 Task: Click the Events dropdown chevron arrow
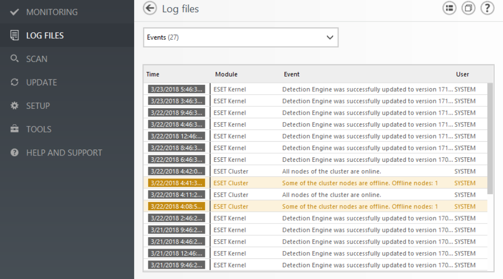point(330,37)
